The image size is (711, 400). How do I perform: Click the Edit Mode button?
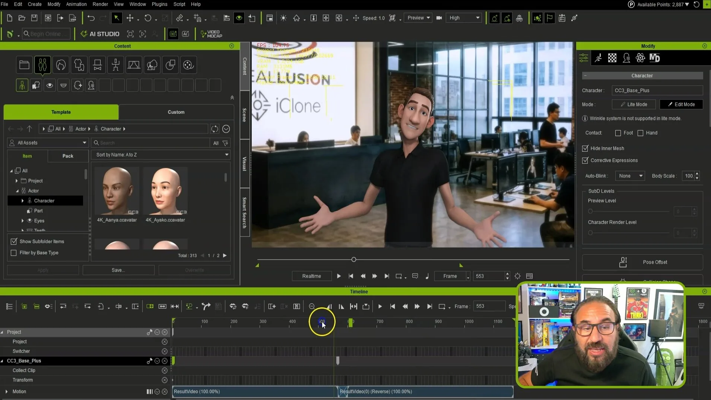click(681, 104)
